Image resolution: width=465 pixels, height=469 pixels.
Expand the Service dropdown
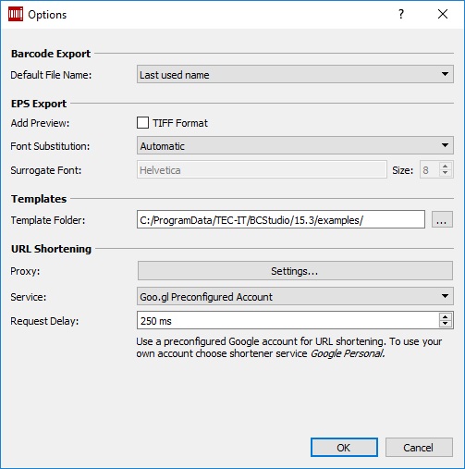pos(295,296)
